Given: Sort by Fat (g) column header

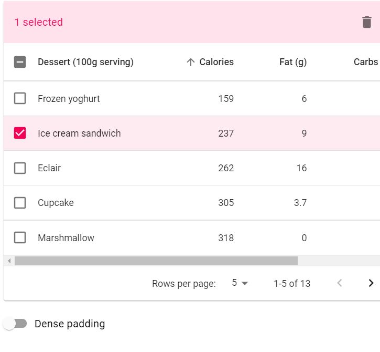Looking at the screenshot, I should 293,62.
